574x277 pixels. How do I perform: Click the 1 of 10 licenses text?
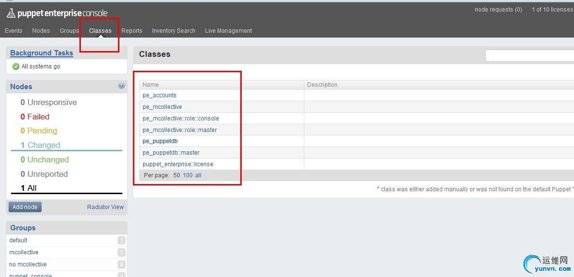click(553, 10)
